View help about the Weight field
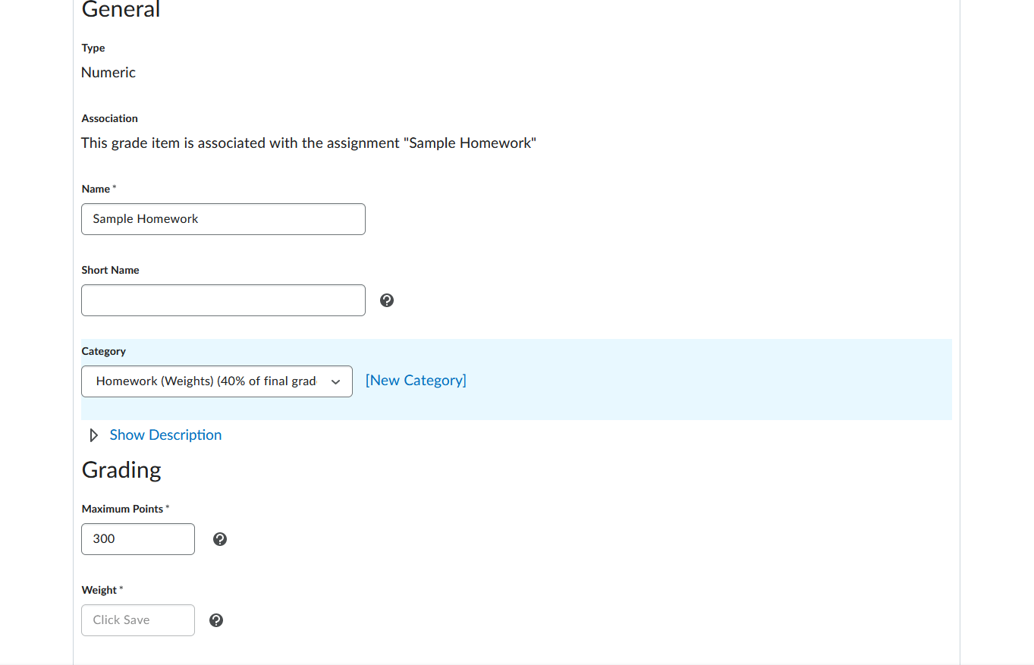 (216, 620)
